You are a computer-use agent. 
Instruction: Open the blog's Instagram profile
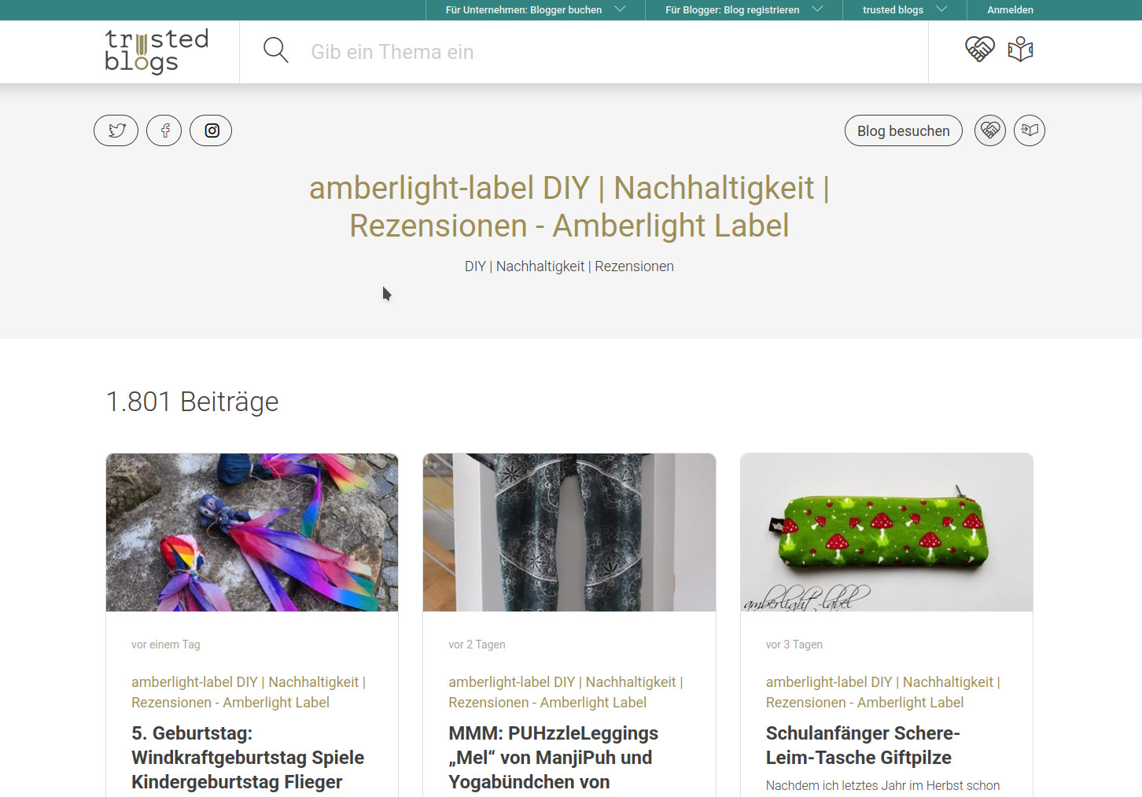pyautogui.click(x=212, y=130)
